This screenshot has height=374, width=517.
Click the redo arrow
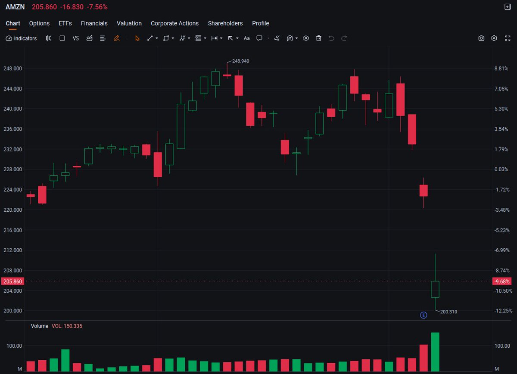(x=344, y=38)
